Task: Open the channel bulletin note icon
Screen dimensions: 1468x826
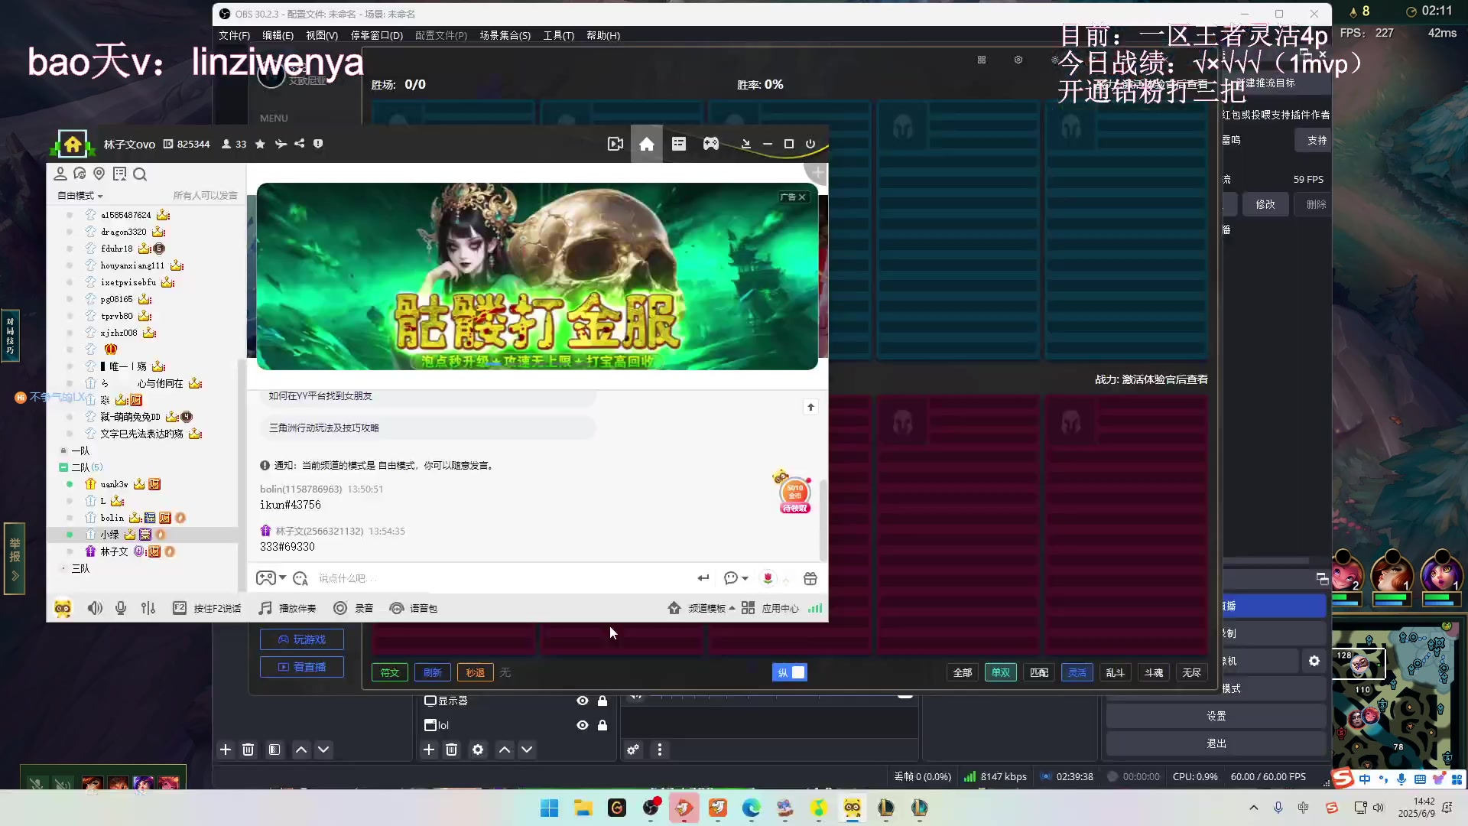Action: pyautogui.click(x=119, y=174)
